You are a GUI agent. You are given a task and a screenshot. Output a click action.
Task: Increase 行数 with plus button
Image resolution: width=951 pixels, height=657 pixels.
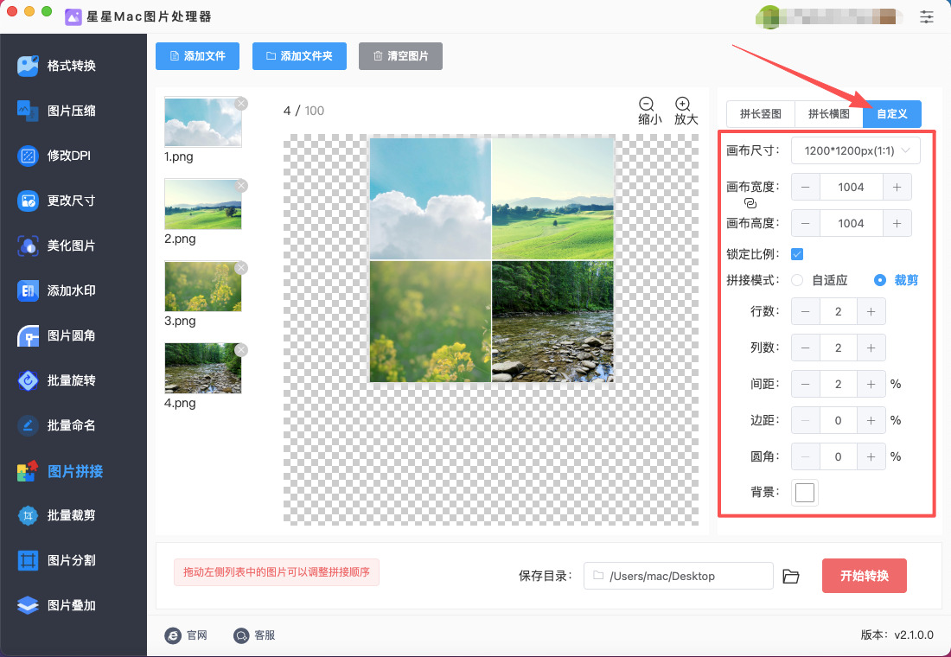click(871, 312)
